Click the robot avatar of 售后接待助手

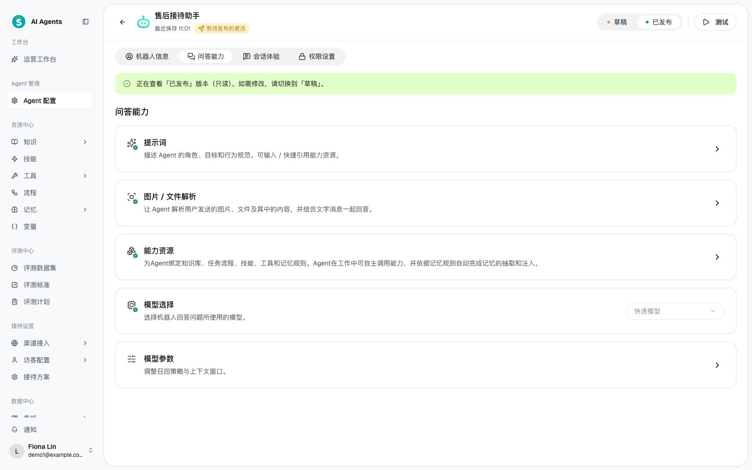(x=143, y=22)
